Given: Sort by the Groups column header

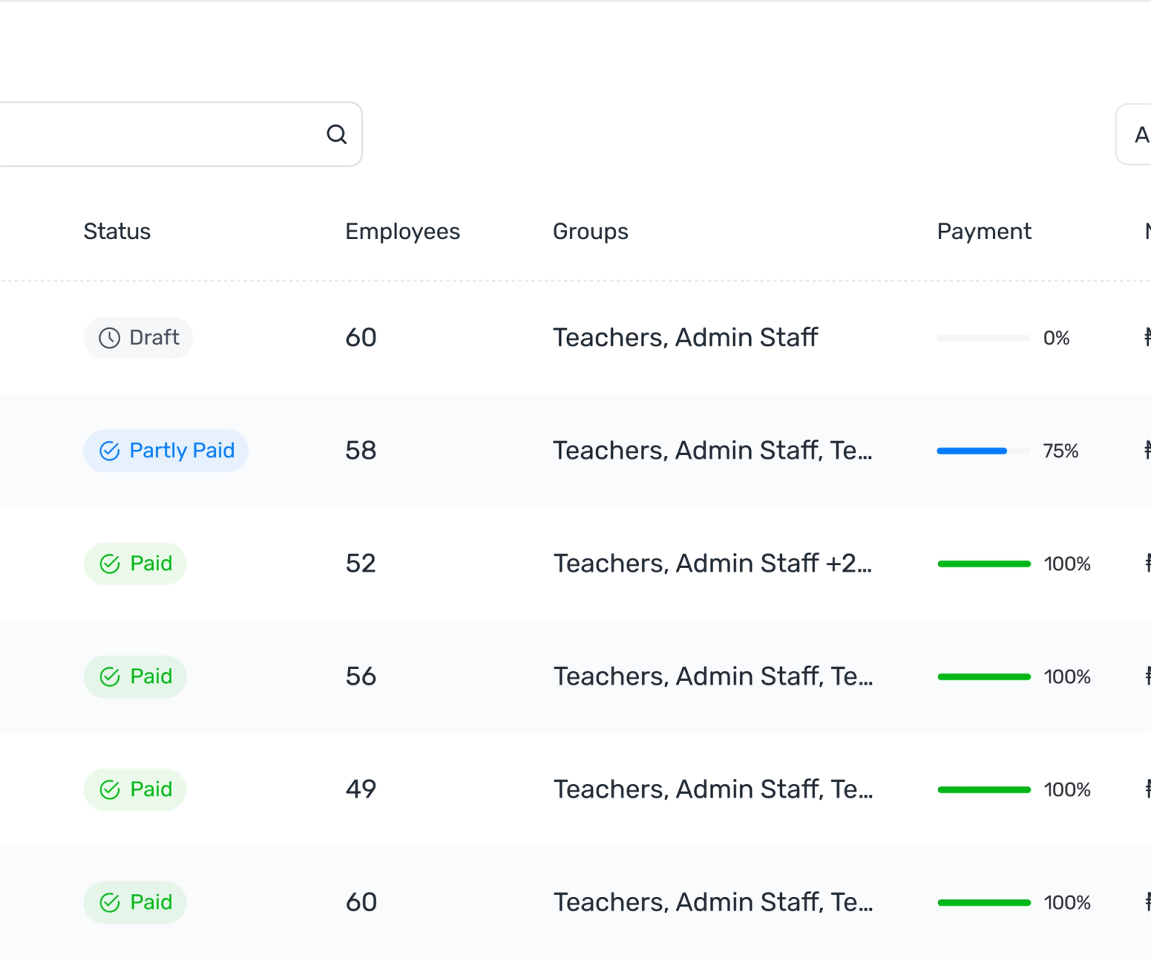Looking at the screenshot, I should (x=591, y=232).
